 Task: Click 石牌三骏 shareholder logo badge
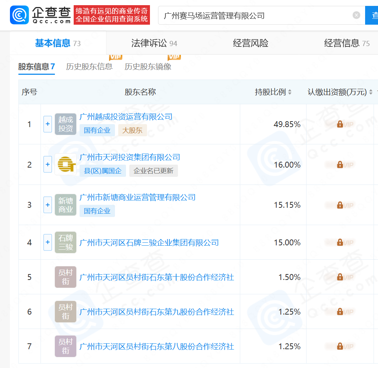point(66,242)
